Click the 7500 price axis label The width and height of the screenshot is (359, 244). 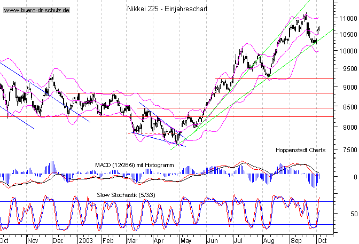(348, 150)
